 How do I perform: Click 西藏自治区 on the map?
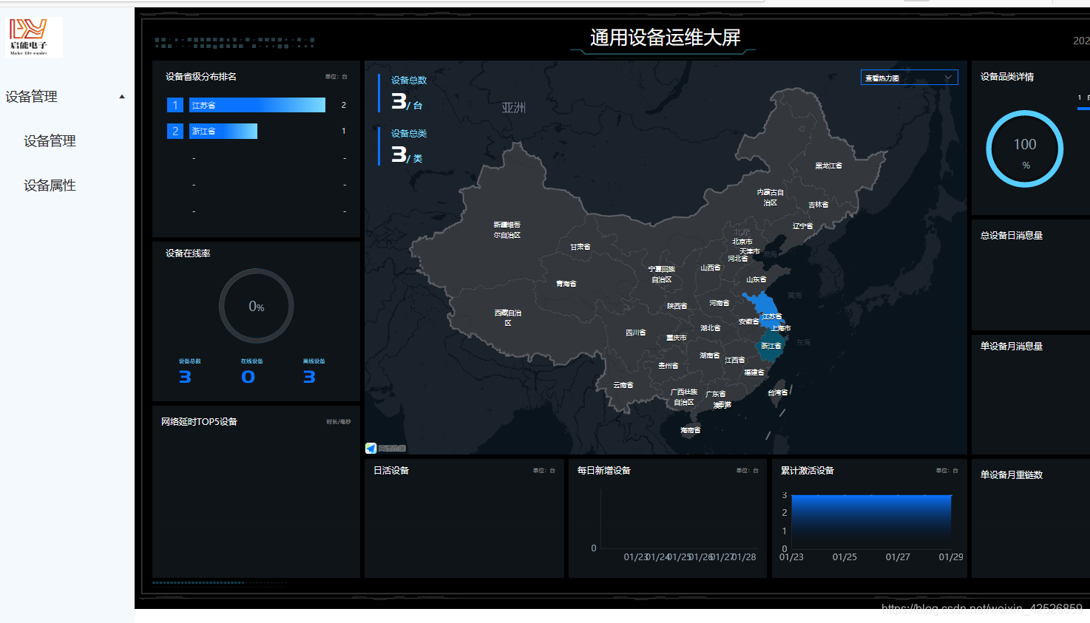click(507, 318)
